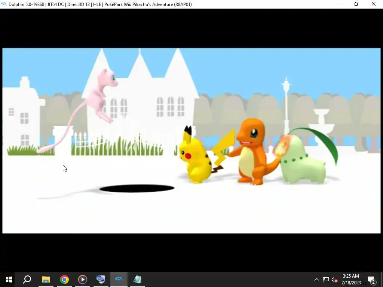Viewport: 383px width, 287px height.
Task: Open Action Center with 2 notifications
Action: (371, 280)
